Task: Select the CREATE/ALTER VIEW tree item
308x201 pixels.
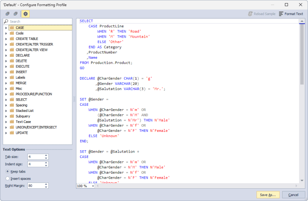Action: click(32, 50)
